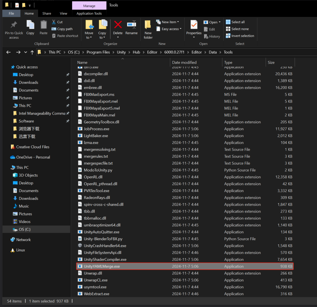Click the Pin to Quick access icon
317x307 pixels.
click(x=14, y=25)
